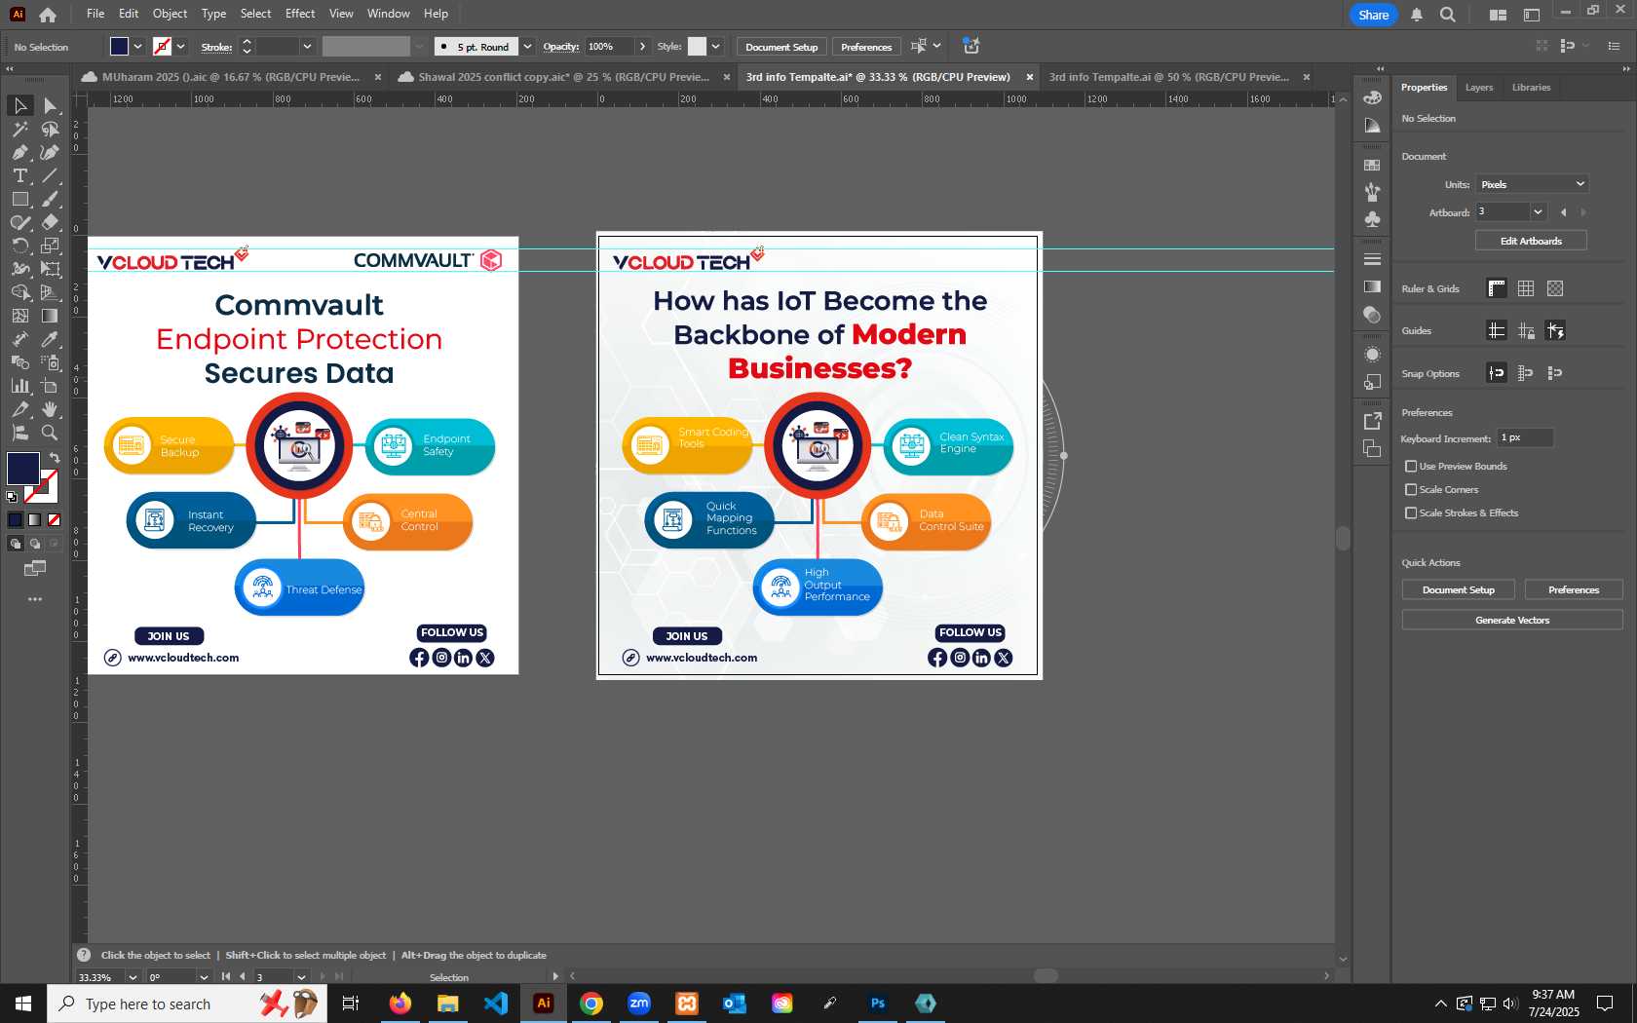Select the Column Graph tool
The image size is (1637, 1023).
19,386
